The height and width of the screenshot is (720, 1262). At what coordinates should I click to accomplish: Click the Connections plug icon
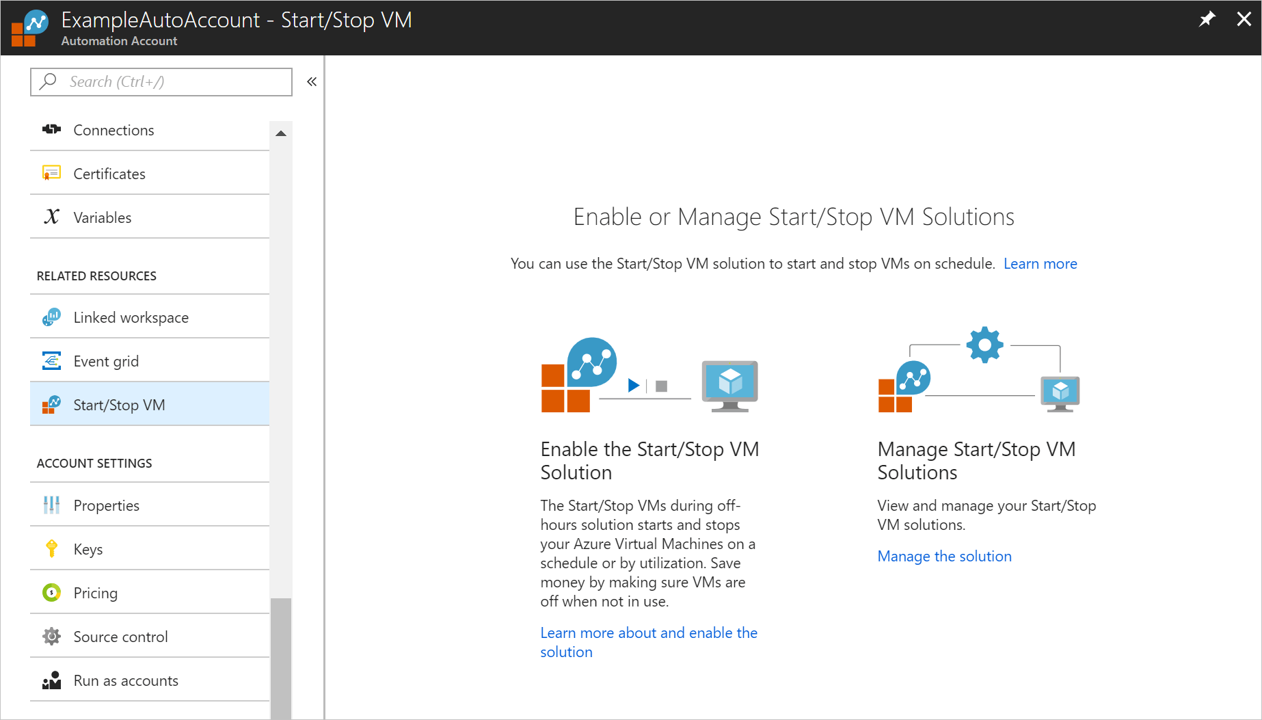tap(51, 129)
